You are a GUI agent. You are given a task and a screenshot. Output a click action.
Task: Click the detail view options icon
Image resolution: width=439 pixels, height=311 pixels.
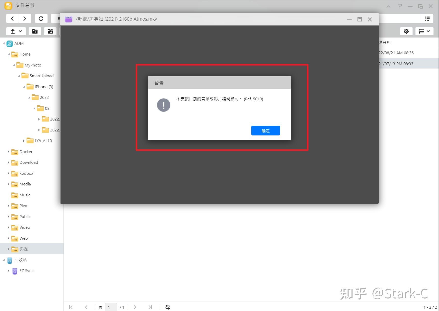(428, 18)
